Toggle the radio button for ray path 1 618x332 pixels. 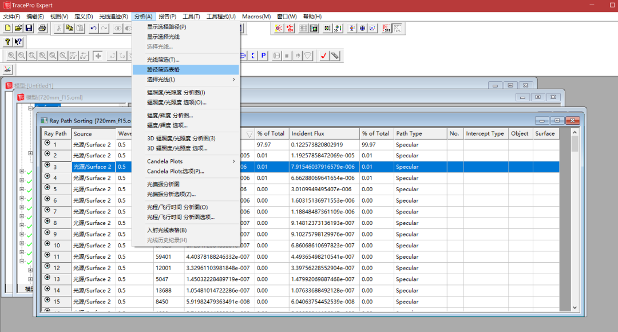click(x=47, y=144)
